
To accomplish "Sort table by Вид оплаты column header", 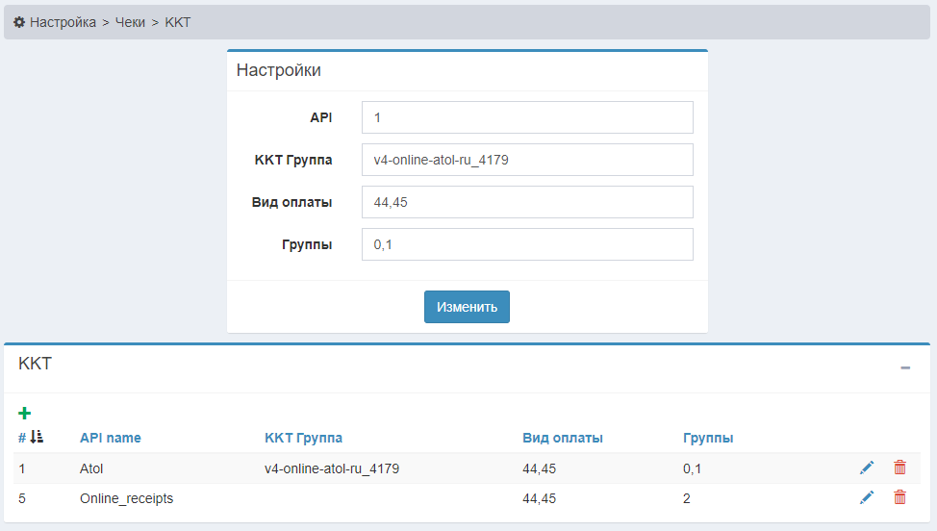I will tap(563, 438).
